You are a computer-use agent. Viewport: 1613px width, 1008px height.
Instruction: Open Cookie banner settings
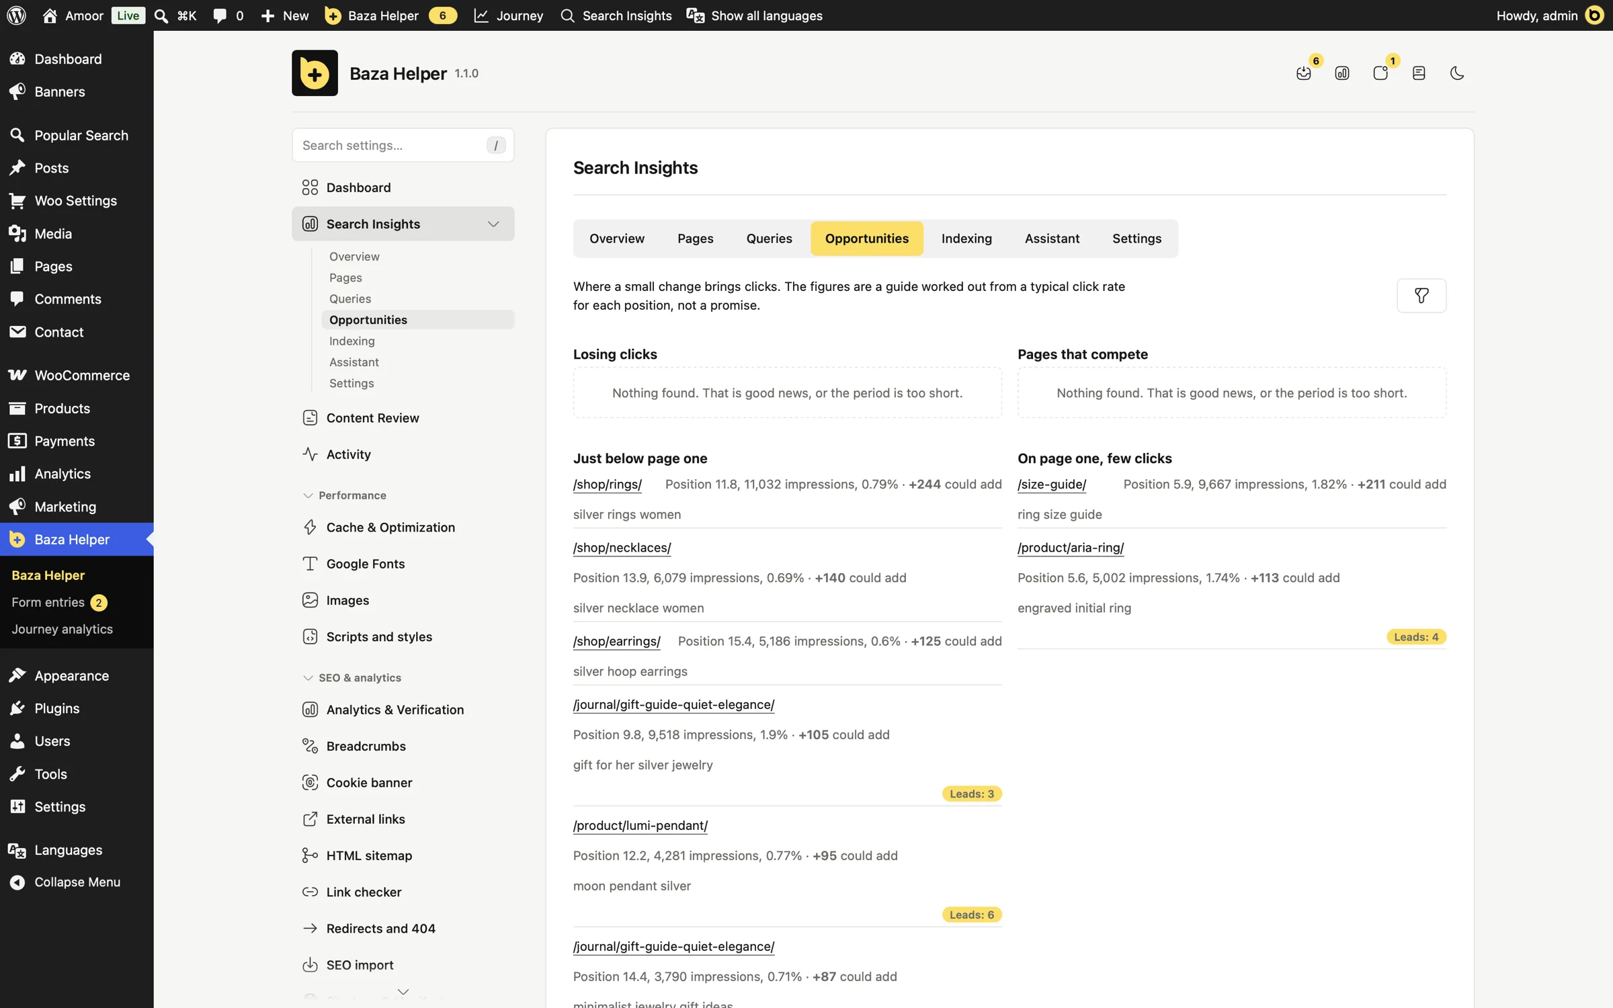coord(403,782)
